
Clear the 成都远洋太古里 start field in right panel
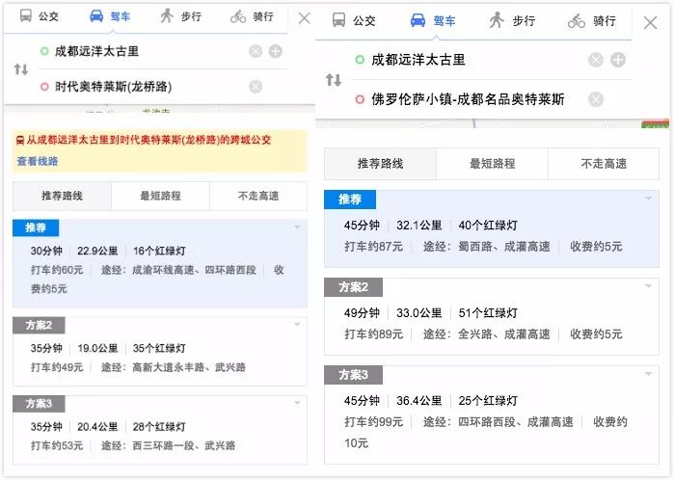tap(596, 60)
